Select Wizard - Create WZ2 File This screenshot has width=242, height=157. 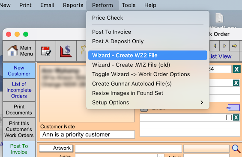(x=148, y=55)
